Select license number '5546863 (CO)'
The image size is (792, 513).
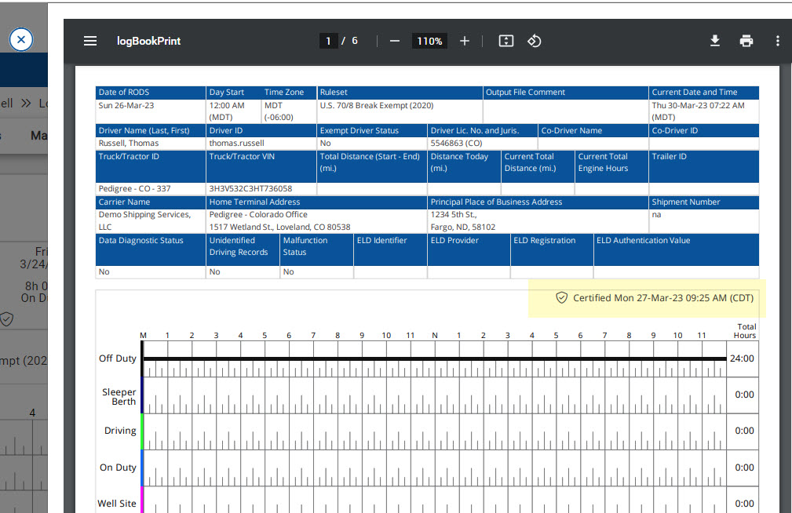[x=456, y=144]
